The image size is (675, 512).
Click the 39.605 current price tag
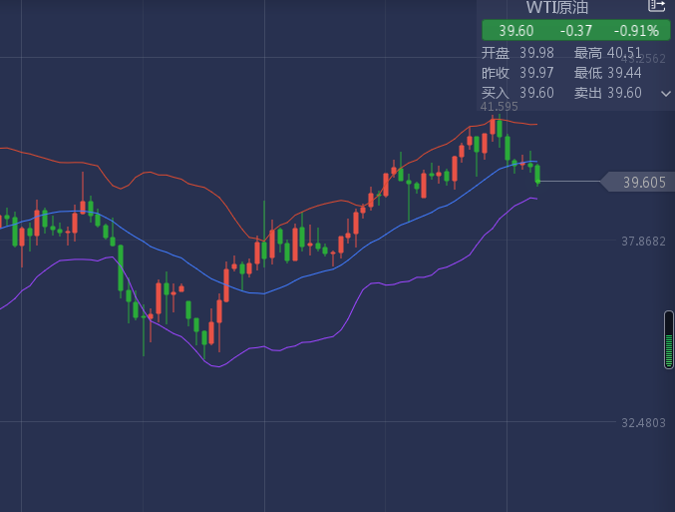pos(643,182)
